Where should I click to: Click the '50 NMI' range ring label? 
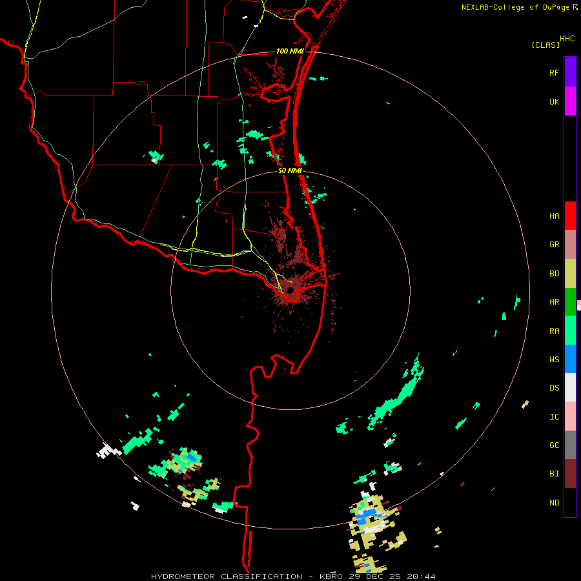290,170
